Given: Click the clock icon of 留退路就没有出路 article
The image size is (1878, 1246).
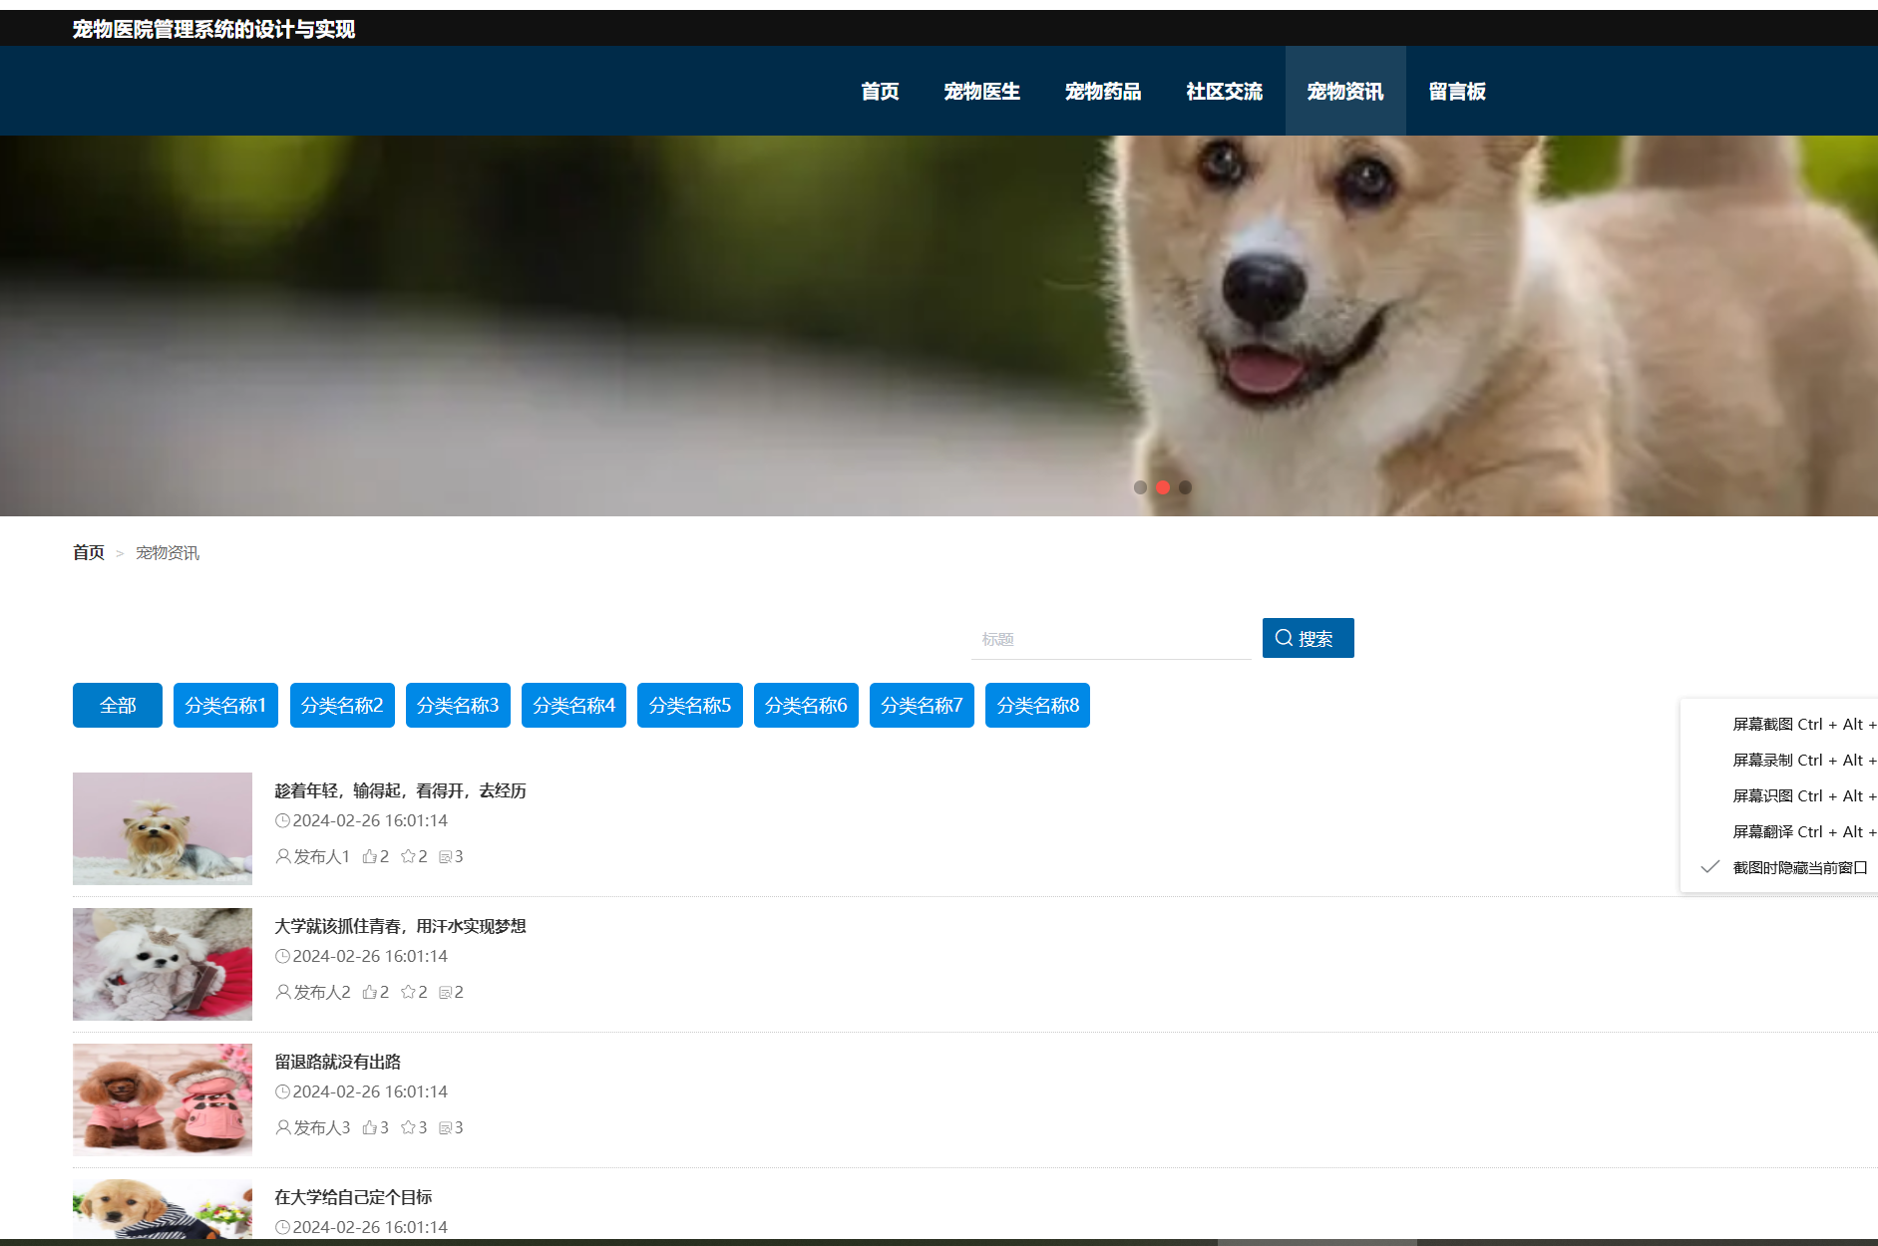Looking at the screenshot, I should [x=282, y=1091].
